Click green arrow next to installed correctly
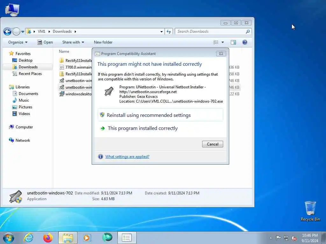Viewport: 326px width, 244px height. [x=103, y=128]
